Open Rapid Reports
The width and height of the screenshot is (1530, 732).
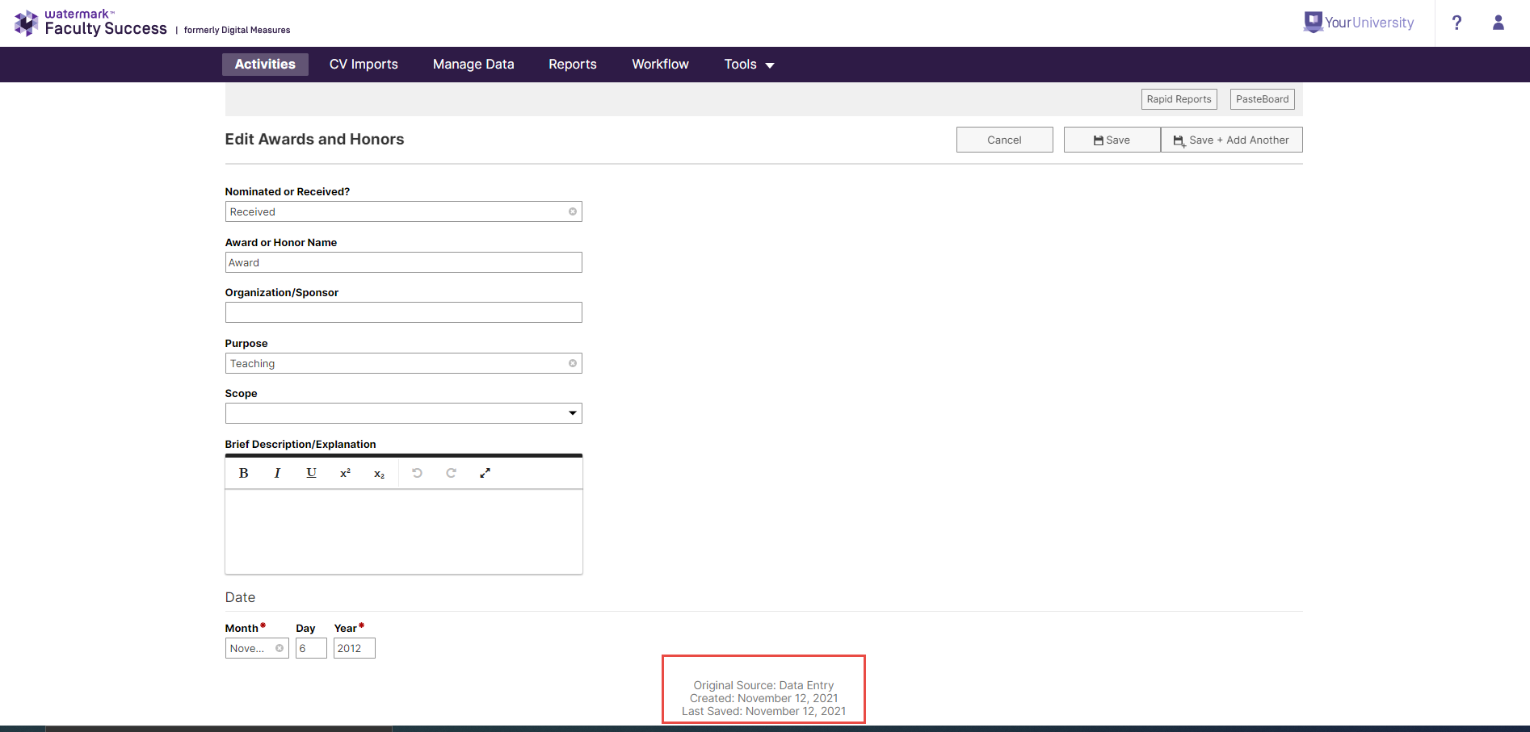[1179, 99]
